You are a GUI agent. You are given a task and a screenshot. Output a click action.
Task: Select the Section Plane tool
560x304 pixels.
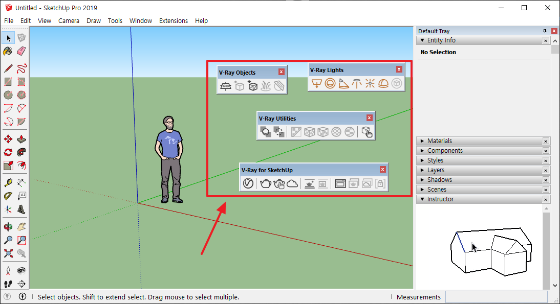(x=21, y=284)
